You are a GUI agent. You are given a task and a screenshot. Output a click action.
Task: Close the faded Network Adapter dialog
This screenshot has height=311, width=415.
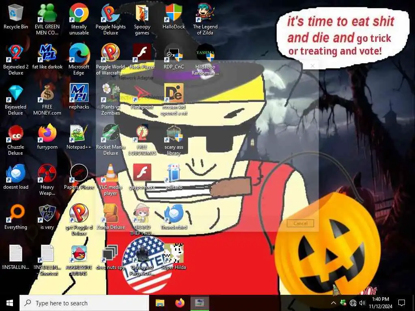(x=312, y=66)
